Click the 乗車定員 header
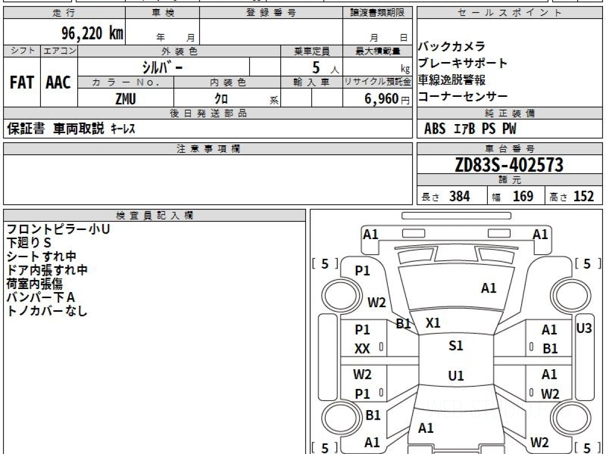The width and height of the screenshot is (606, 454). (312, 51)
